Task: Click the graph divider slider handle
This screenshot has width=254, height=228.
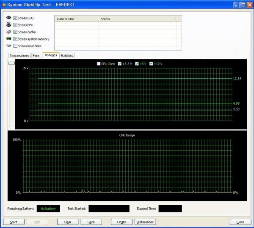Action: [12, 62]
